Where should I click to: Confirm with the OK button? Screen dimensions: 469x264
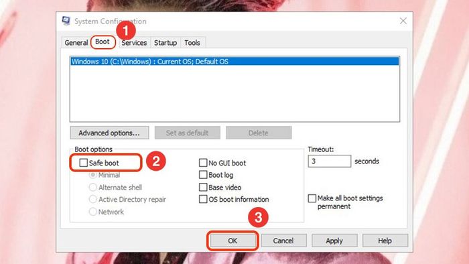[232, 241]
